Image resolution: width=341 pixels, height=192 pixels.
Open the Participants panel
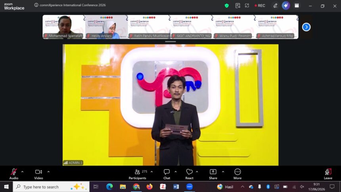[x=138, y=174]
